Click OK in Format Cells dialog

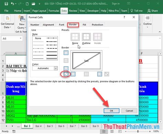coord(111,111)
